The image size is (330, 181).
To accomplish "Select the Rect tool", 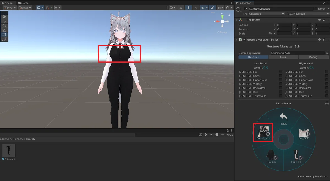I will (x=4, y=35).
